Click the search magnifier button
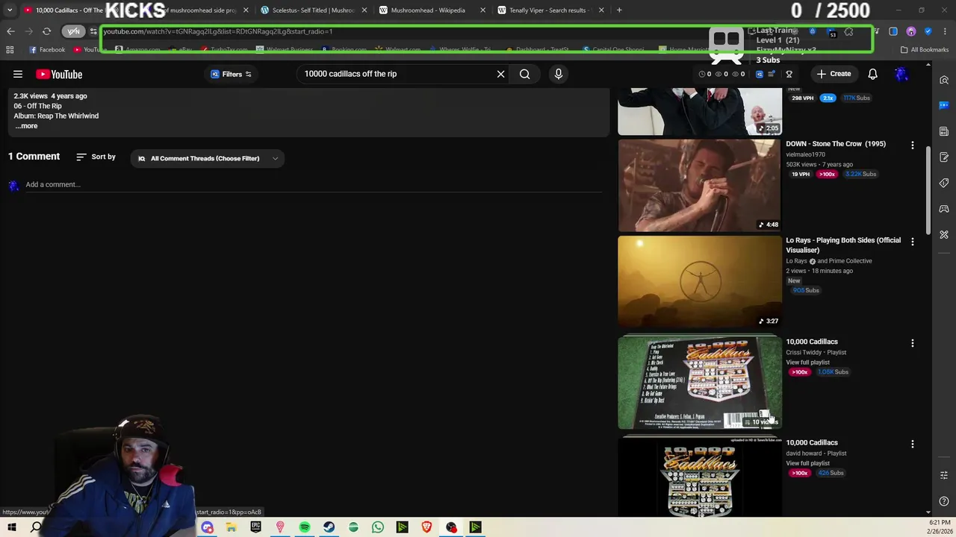Screen dimensions: 956x537 tap(525, 74)
